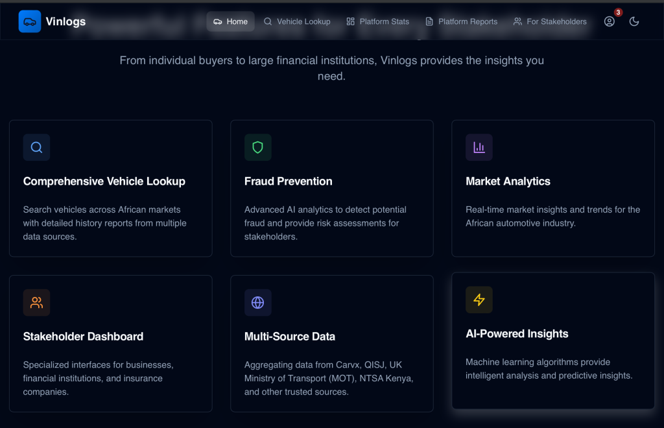This screenshot has width=664, height=428.
Task: Click the lightning bolt icon in AI-Powered Insights card
Action: pos(479,300)
